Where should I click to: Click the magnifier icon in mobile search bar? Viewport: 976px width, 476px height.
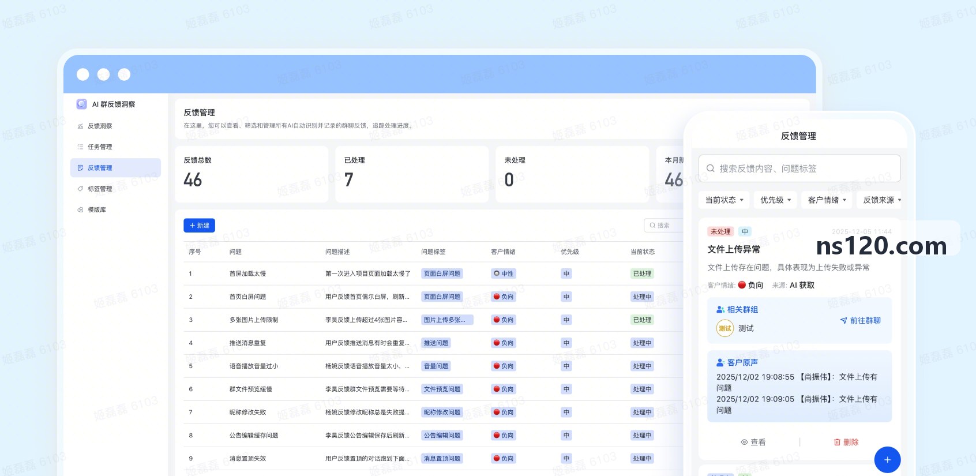click(x=711, y=168)
